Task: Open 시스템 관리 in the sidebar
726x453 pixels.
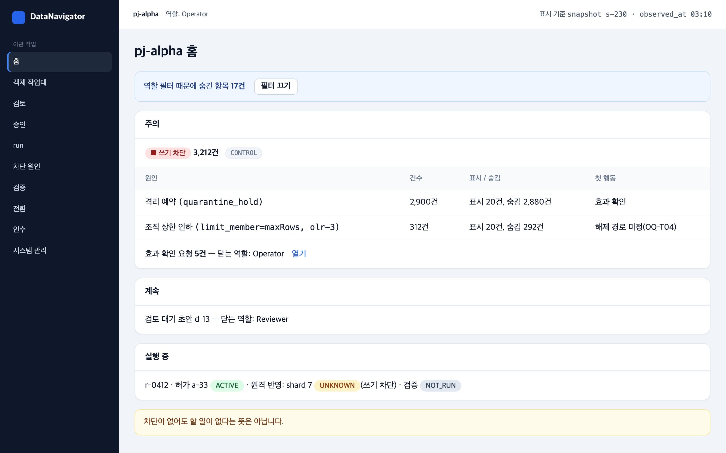Action: (59, 250)
